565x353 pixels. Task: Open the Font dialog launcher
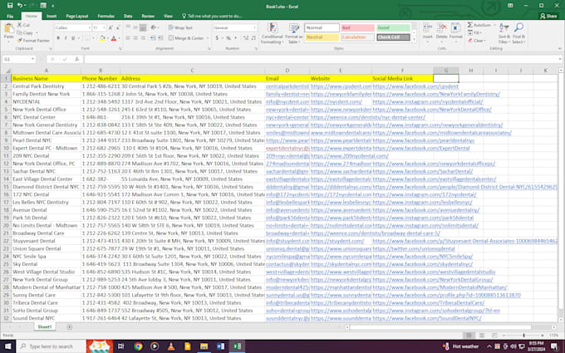click(x=120, y=48)
